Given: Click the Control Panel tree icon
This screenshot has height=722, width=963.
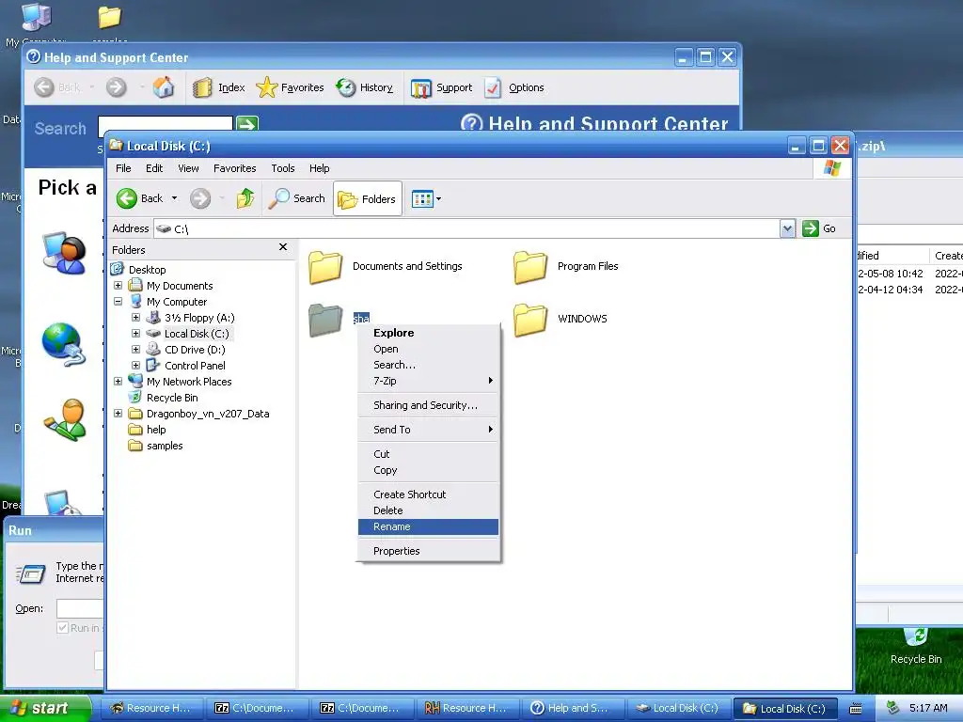Looking at the screenshot, I should 153,365.
